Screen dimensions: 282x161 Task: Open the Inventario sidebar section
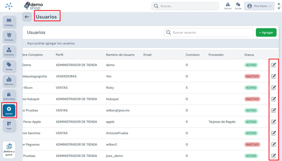coord(9,51)
